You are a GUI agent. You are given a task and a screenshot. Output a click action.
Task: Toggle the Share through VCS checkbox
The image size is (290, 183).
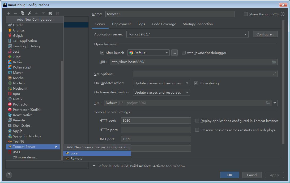246,14
